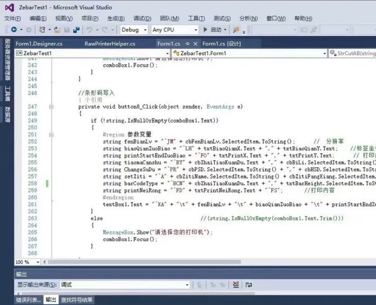The image size is (376, 305).
Task: Open the 文件(F) menu
Action: point(13,19)
